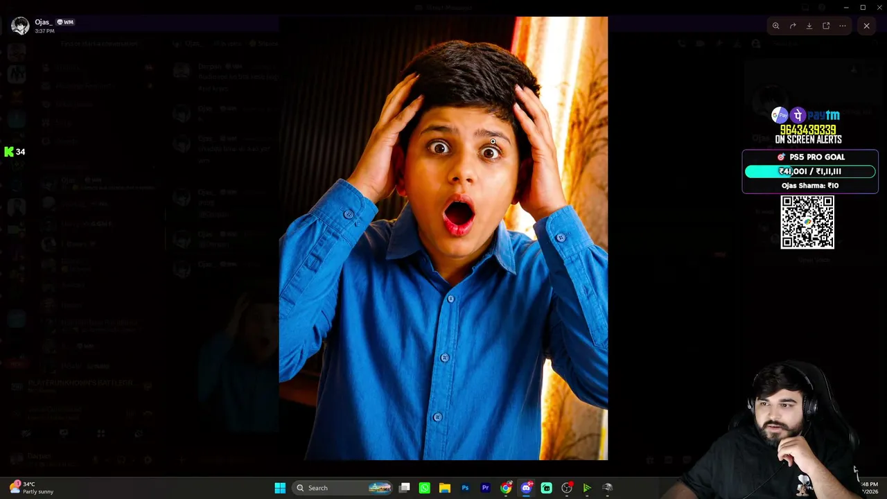Viewport: 887px width, 499px height.
Task: Click the taskbar Search box
Action: pos(342,488)
